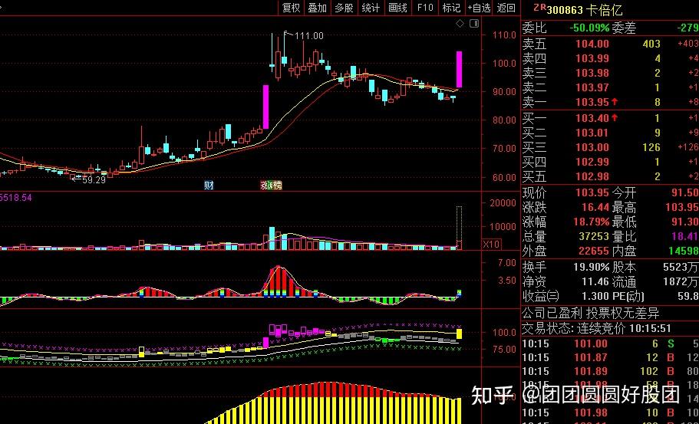This screenshot has width=699, height=424.
Task: Select the 卖三 price 103.98
Action: [592, 73]
